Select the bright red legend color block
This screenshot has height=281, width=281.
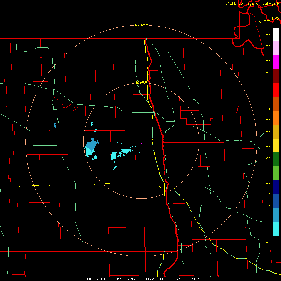(276, 90)
